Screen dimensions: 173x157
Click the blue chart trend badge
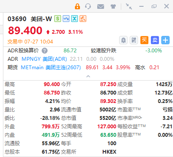(66, 19)
